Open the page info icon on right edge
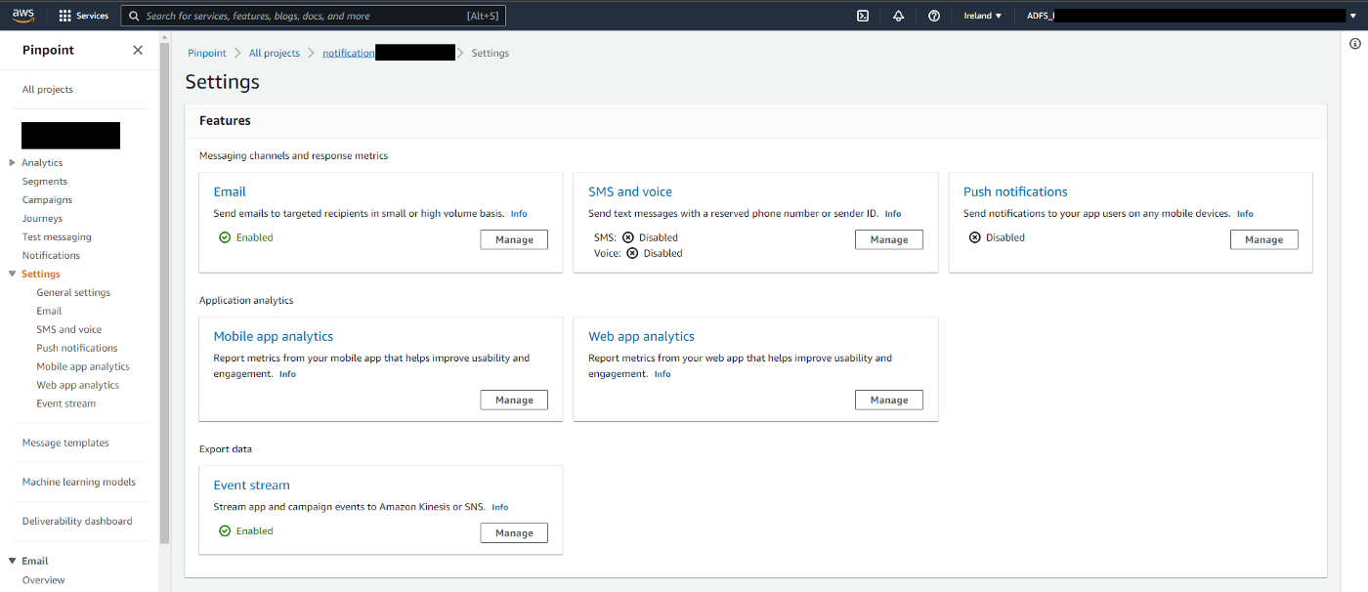Viewport: 1368px width, 592px height. coord(1354,44)
